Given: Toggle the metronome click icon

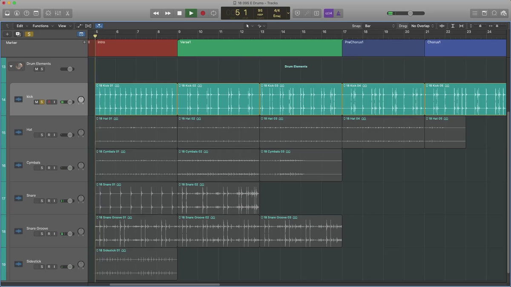Looking at the screenshot, I should tap(339, 13).
